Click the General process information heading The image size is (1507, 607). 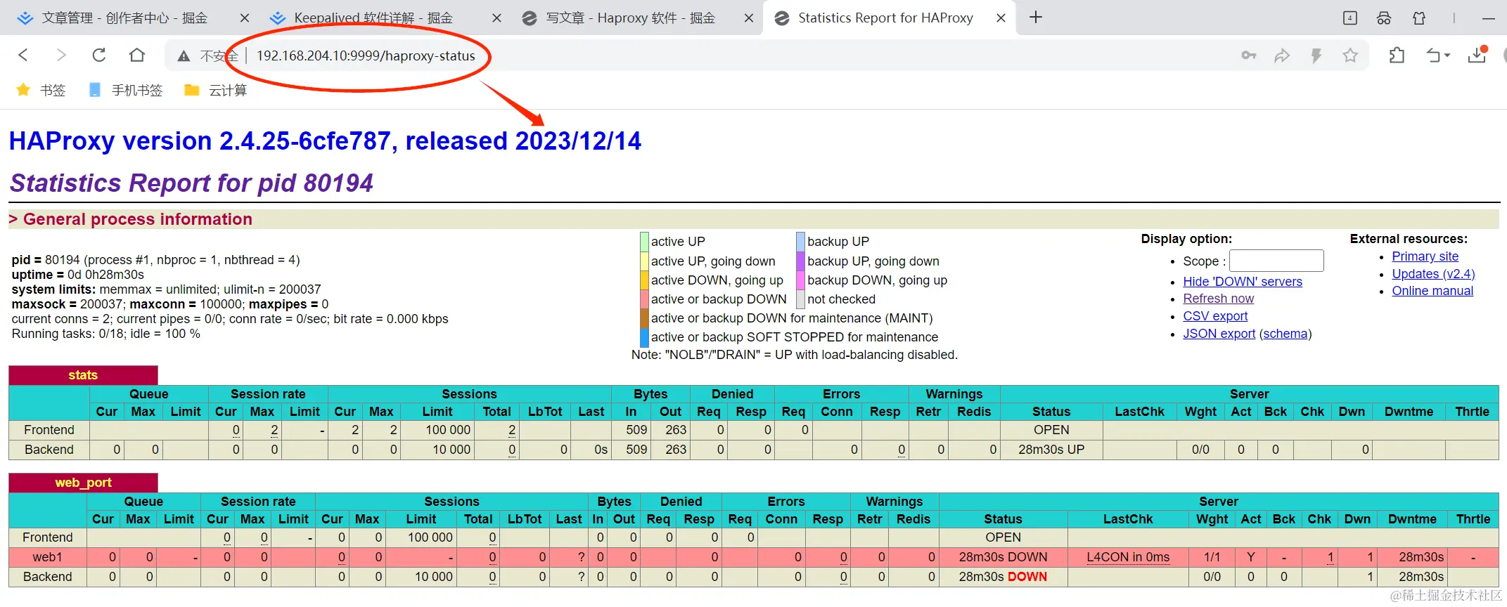[137, 219]
